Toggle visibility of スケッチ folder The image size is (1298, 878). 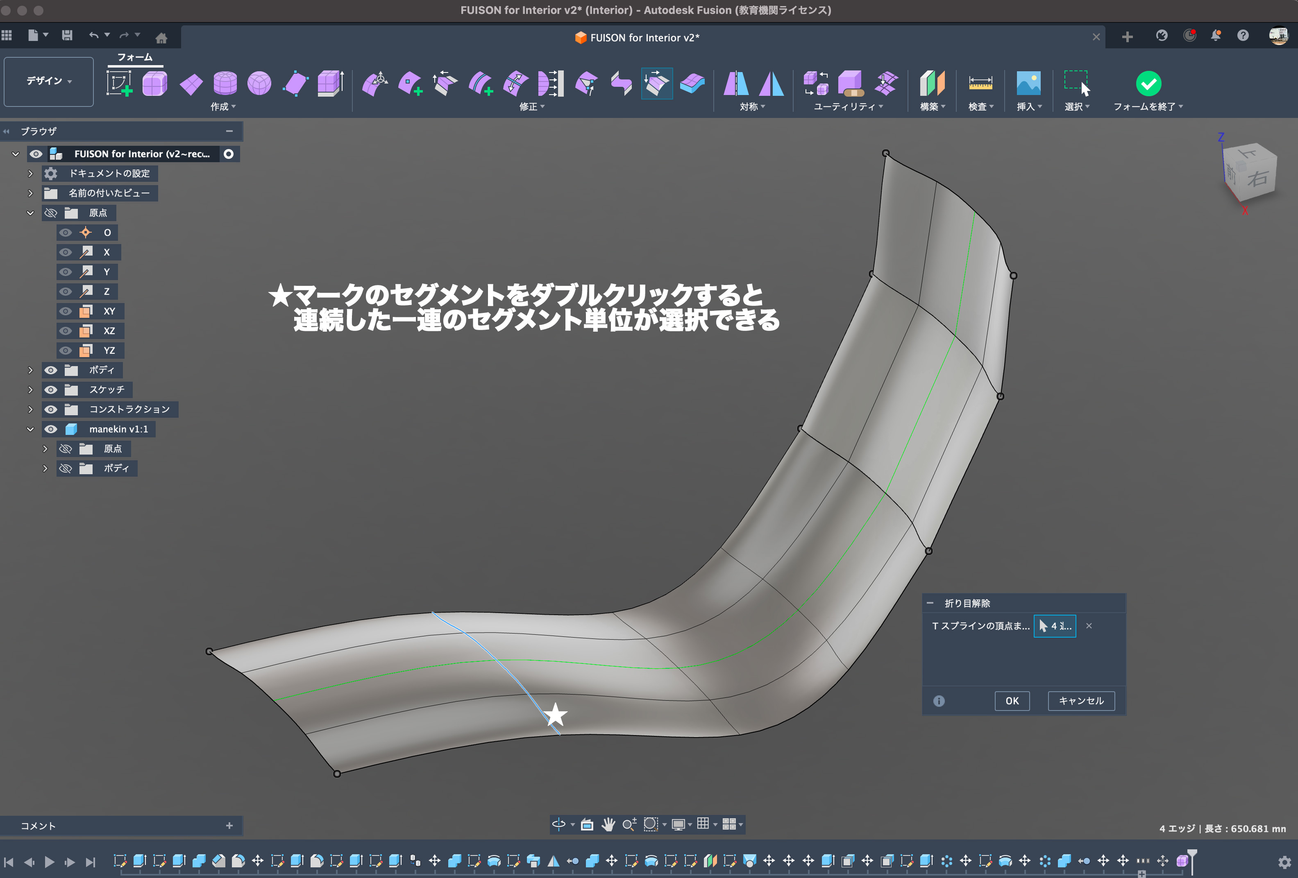pyautogui.click(x=51, y=389)
